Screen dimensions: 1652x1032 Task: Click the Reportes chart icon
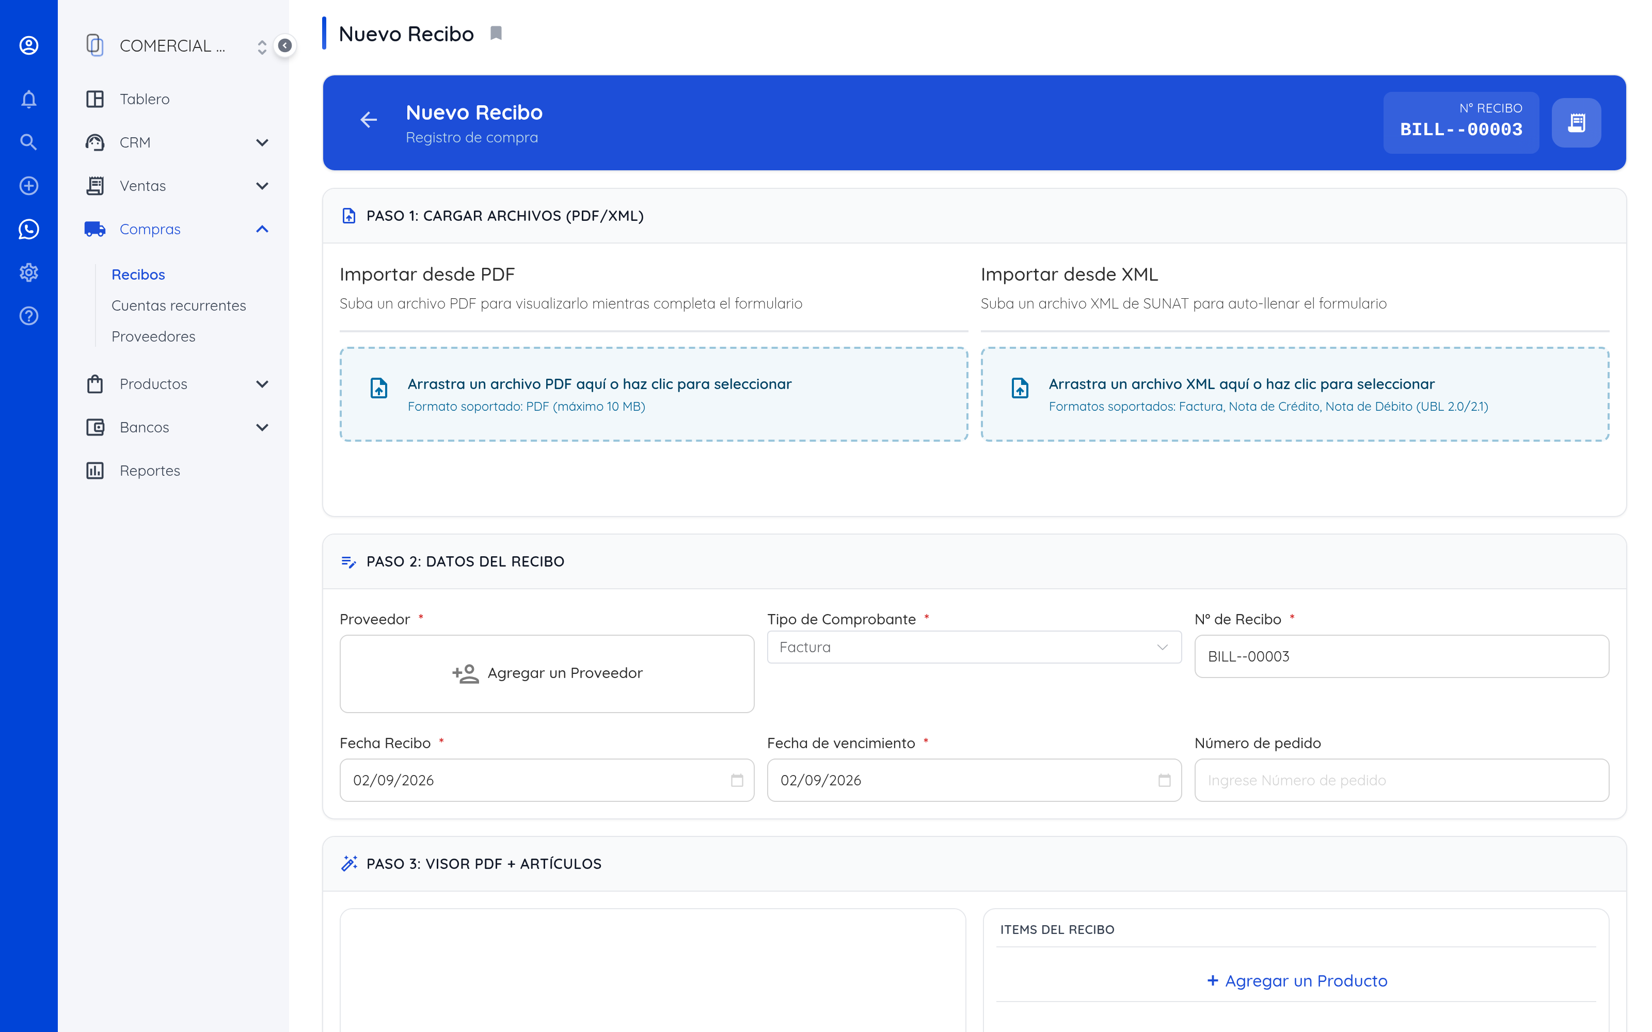95,470
